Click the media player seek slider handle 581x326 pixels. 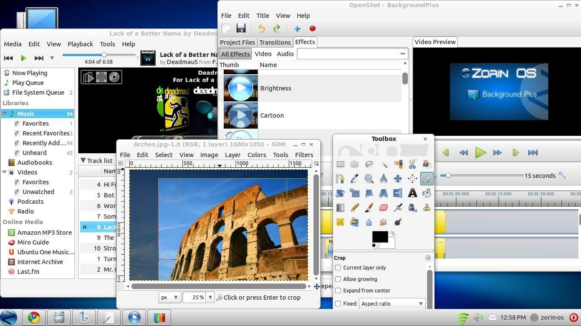(104, 55)
